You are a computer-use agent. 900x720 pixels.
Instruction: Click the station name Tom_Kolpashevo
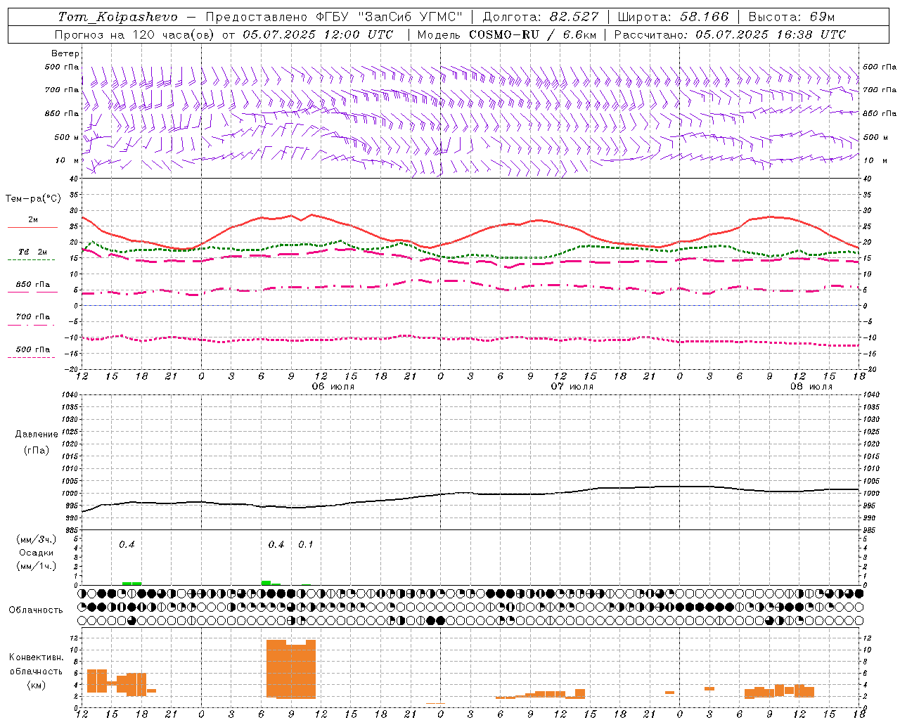tap(117, 17)
